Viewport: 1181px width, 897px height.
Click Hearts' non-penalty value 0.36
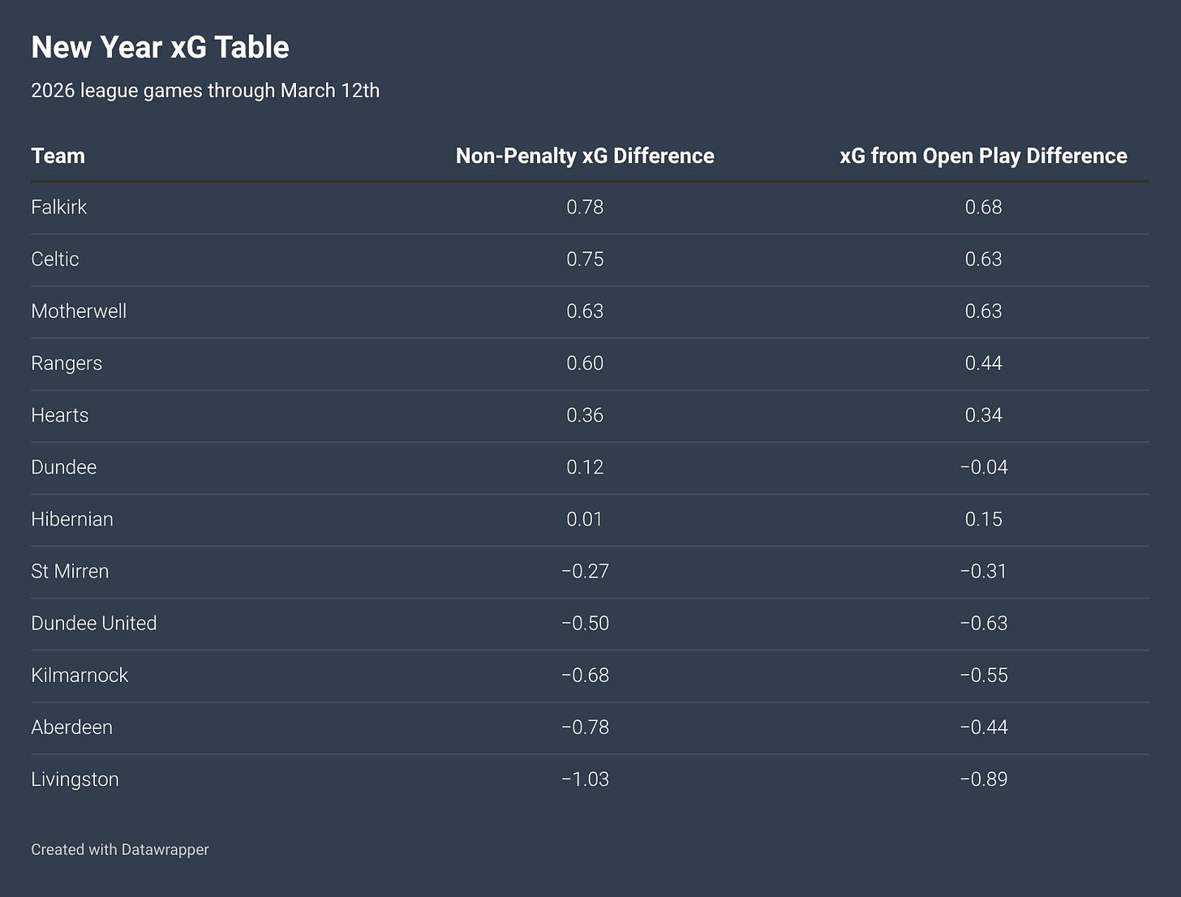pos(585,414)
